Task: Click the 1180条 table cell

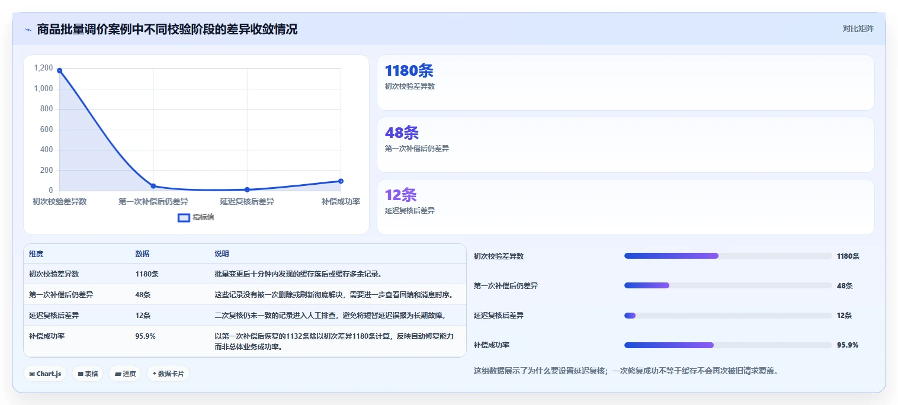Action: pyautogui.click(x=147, y=274)
